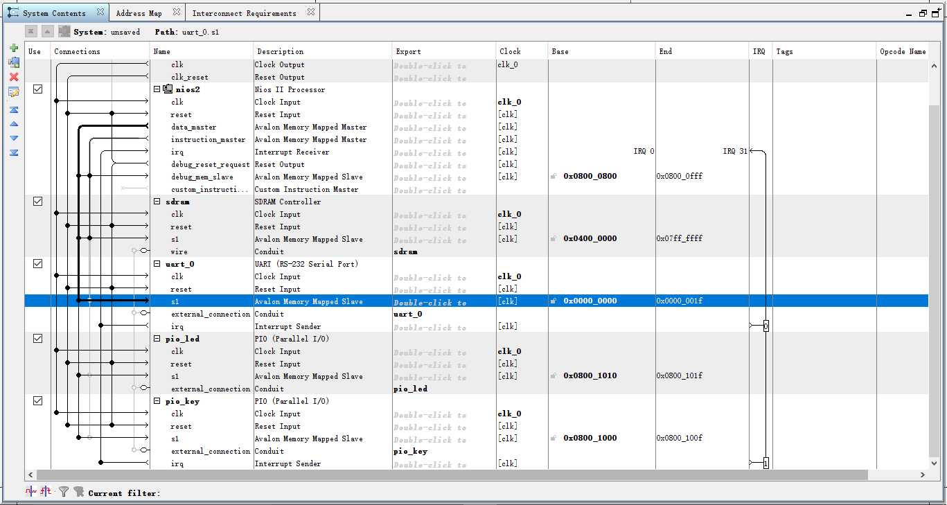Screen dimensions: 947x505
Task: Click the gray top-of-hierarchy icon beside System
Action: coord(31,31)
